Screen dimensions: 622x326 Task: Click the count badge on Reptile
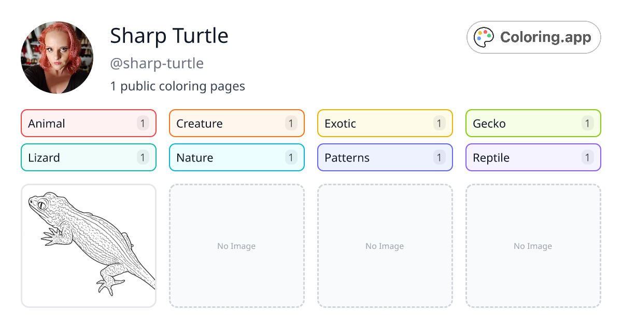[587, 157]
